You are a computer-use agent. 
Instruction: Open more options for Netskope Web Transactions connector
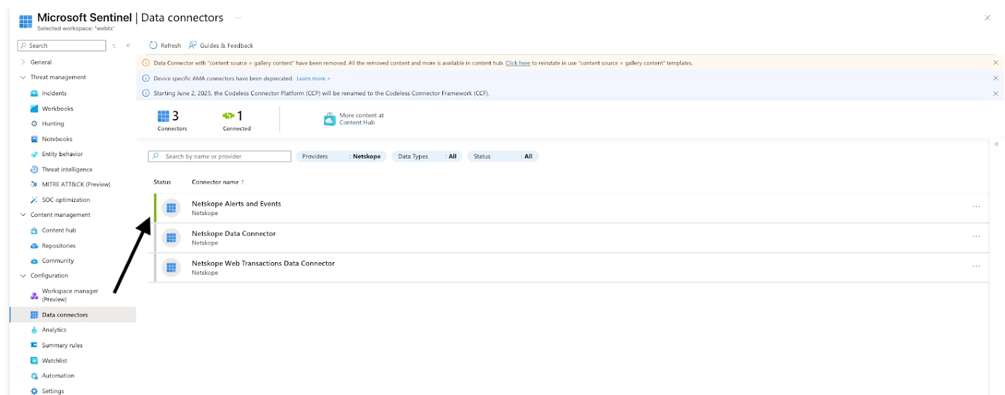click(x=976, y=266)
